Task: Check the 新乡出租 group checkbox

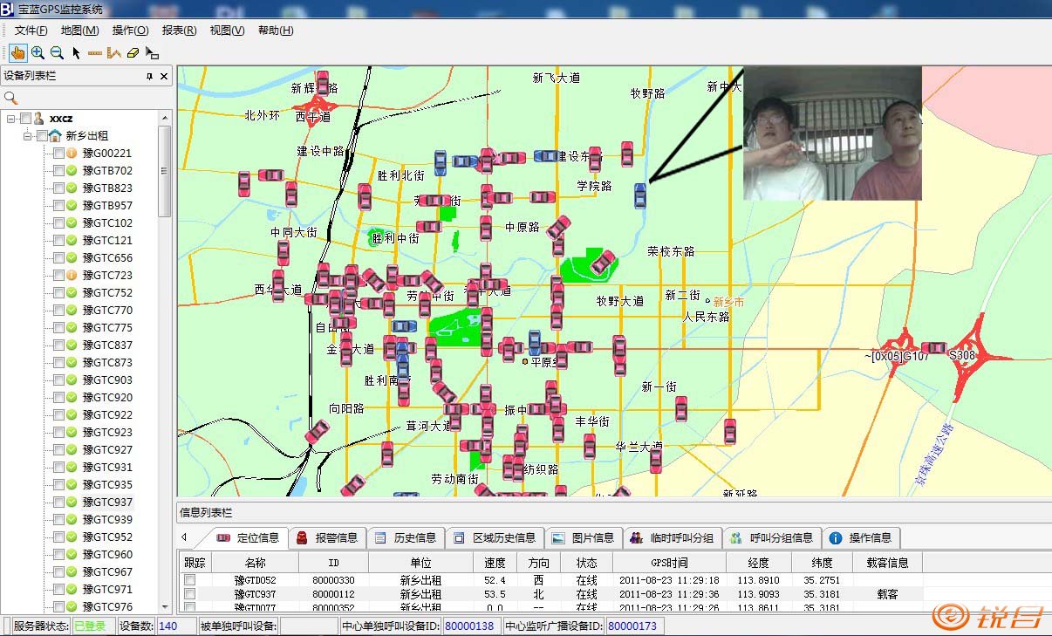Action: [42, 135]
